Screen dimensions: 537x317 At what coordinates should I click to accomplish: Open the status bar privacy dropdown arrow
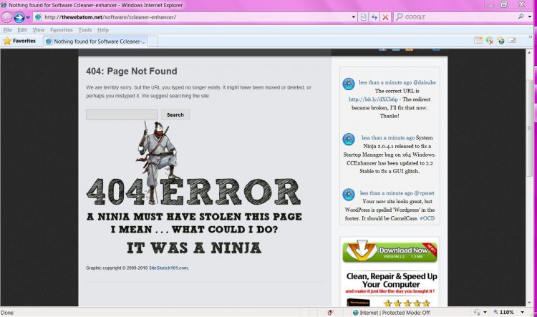(485, 312)
